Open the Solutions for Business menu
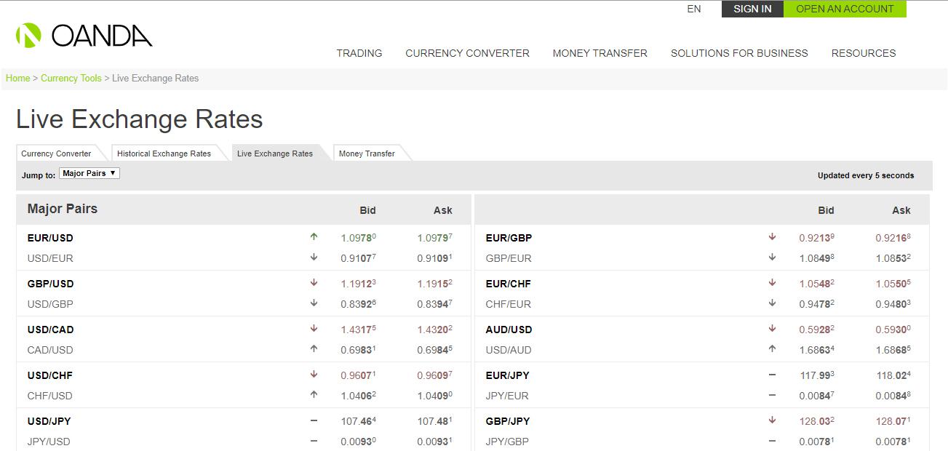The image size is (948, 451). 739,53
